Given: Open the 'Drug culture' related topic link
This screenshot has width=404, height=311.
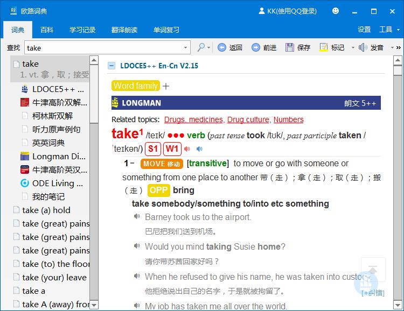Looking at the screenshot, I should (248, 119).
